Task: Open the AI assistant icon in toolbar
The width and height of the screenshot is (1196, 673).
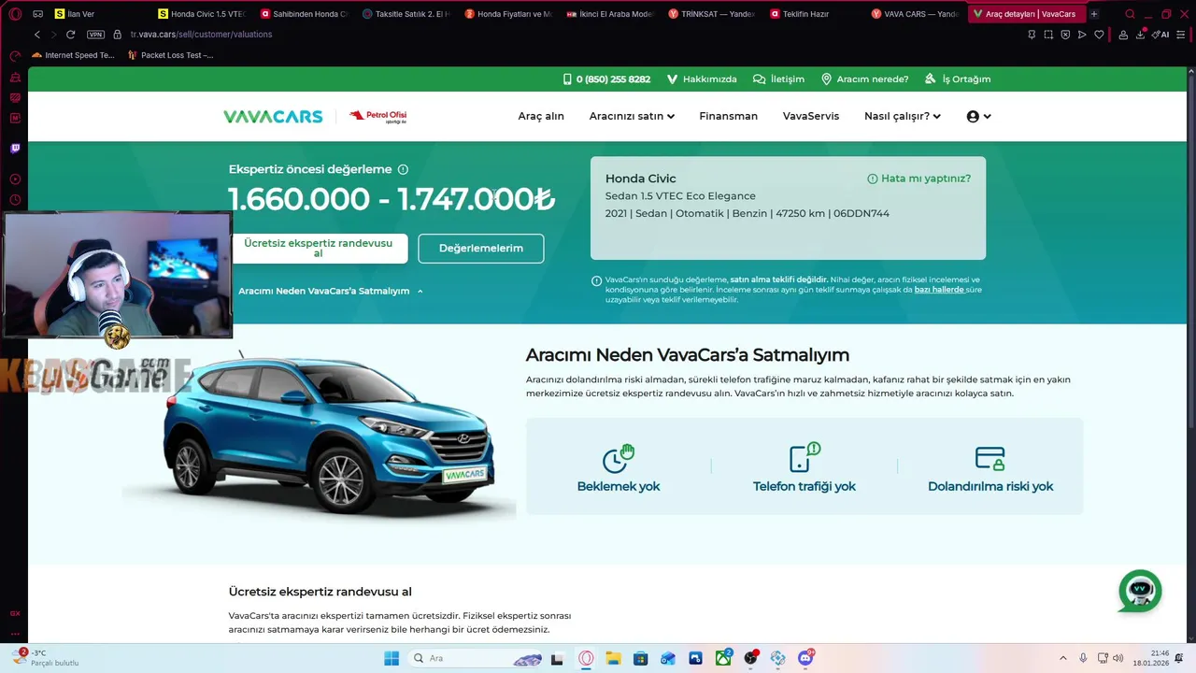Action: tap(1161, 35)
